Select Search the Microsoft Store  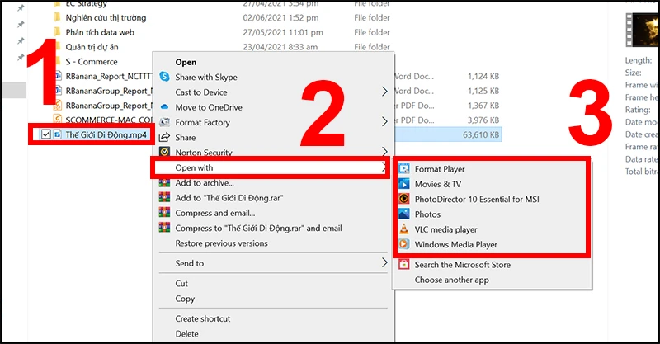(x=463, y=265)
